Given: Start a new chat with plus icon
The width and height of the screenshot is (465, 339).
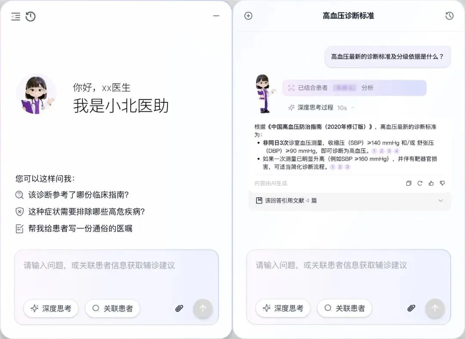Looking at the screenshot, I should [x=248, y=16].
